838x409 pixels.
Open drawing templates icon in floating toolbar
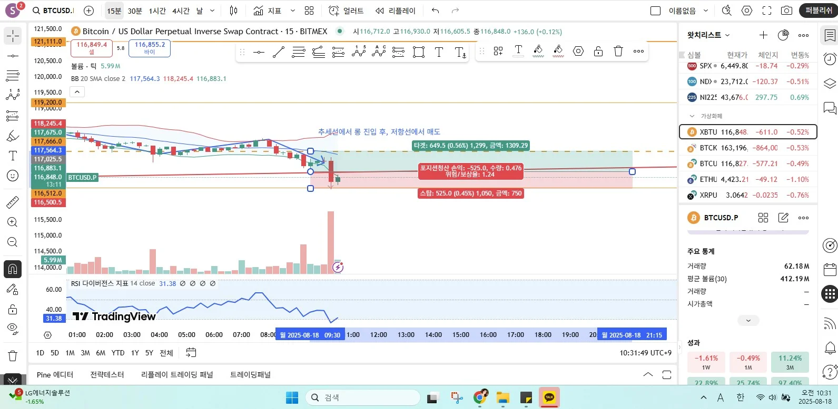point(498,51)
